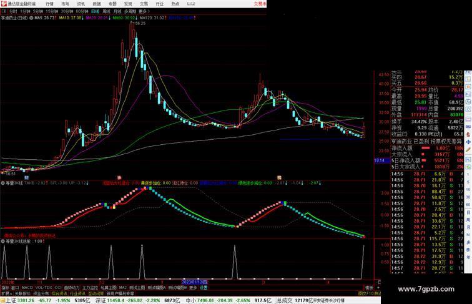
Task: Open the 资讯 menu
Action: point(81,4)
